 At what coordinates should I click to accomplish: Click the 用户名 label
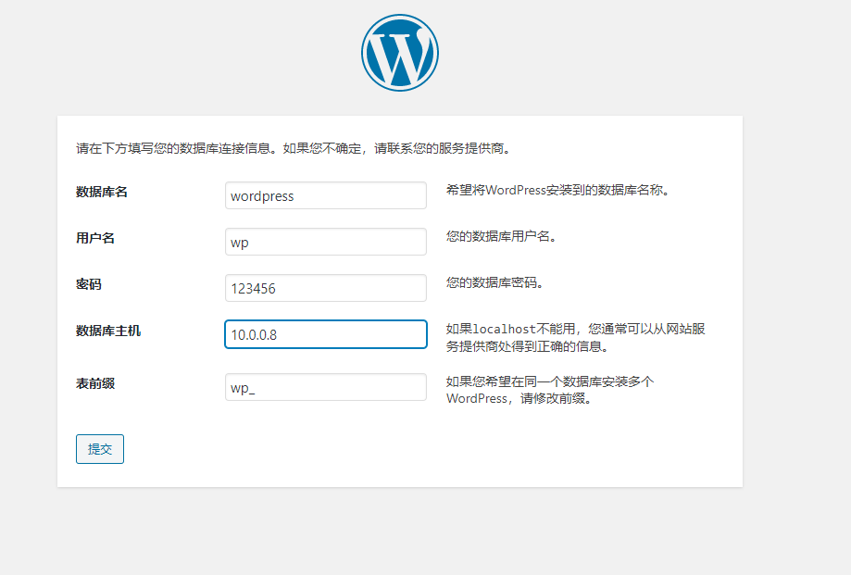click(95, 238)
